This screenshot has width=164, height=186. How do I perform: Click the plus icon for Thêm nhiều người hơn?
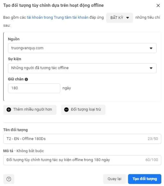(8, 110)
